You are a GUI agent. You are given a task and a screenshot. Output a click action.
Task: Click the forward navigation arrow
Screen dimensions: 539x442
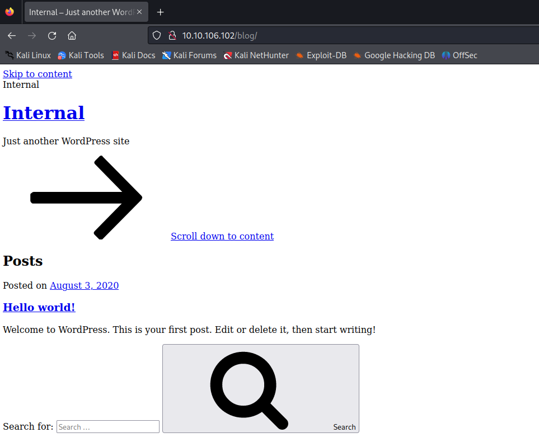(x=32, y=36)
